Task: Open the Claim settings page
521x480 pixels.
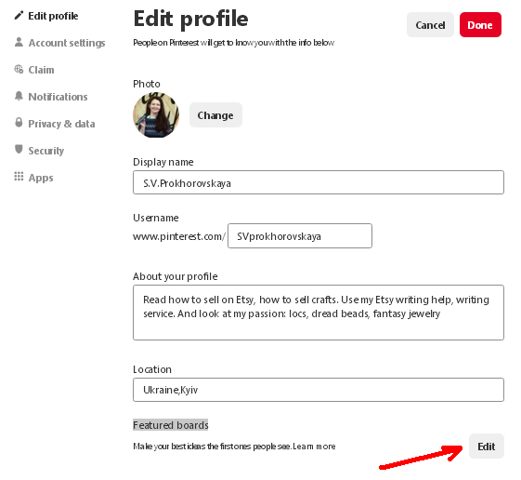Action: [41, 70]
